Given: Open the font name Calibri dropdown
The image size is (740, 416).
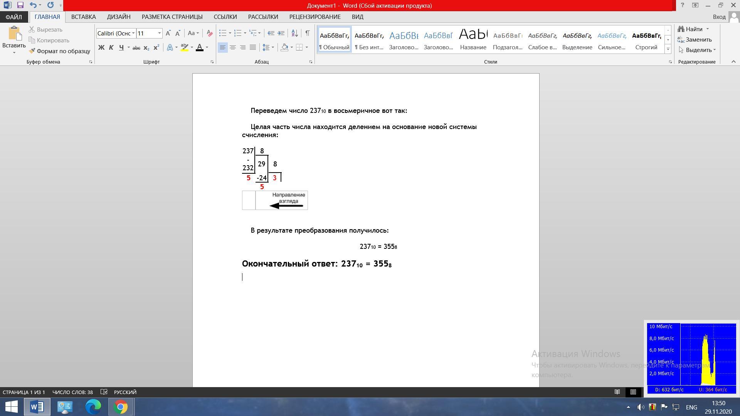Looking at the screenshot, I should coord(133,34).
